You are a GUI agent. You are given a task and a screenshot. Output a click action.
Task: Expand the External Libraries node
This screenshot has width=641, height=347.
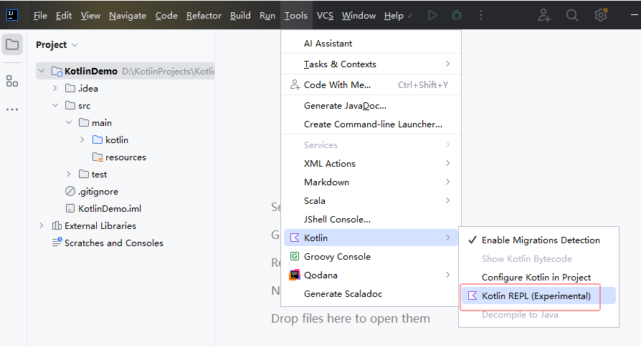42,225
